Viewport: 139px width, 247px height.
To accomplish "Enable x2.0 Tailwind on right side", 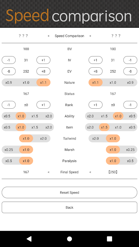I will (x=95, y=138).
